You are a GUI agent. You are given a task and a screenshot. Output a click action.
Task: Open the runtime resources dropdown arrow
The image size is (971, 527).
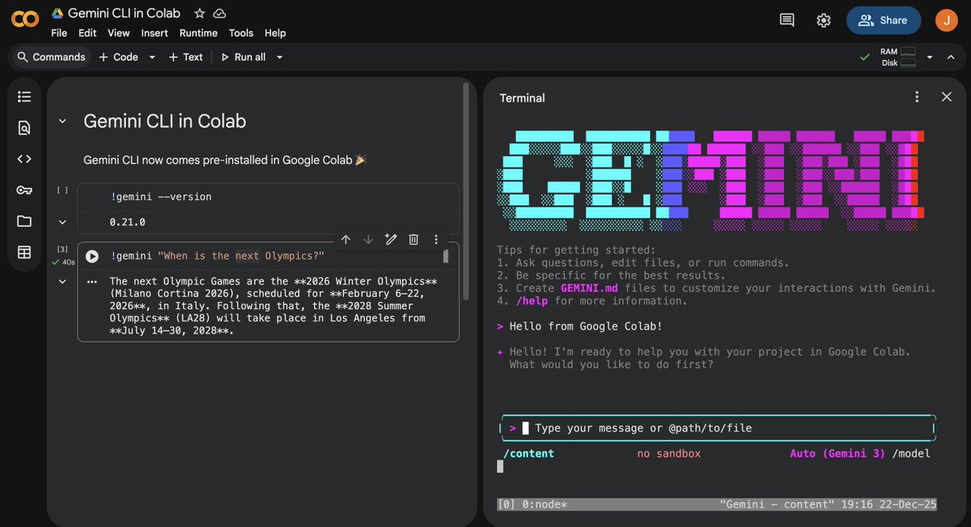(x=930, y=57)
